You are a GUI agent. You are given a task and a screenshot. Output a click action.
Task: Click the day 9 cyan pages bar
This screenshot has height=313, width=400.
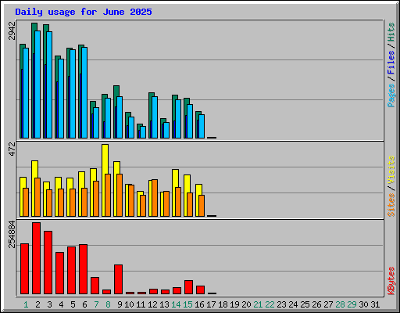120,117
